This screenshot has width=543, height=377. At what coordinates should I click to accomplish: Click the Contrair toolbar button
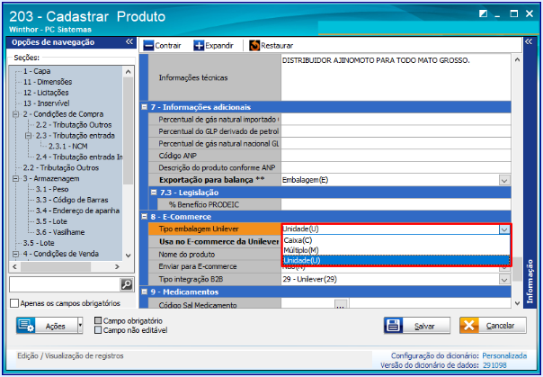pyautogui.click(x=163, y=45)
